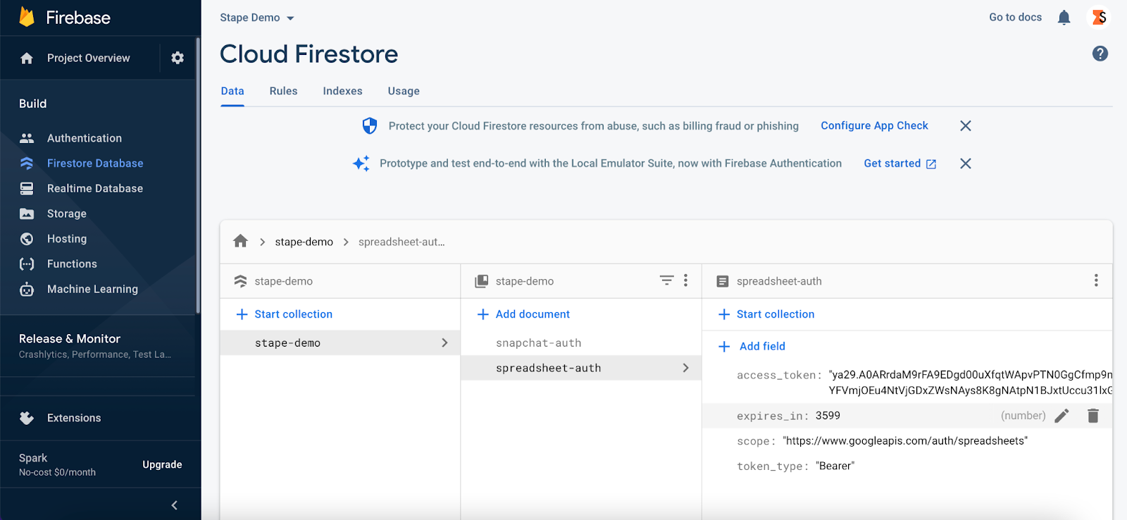The width and height of the screenshot is (1127, 520).
Task: Click the sidebar vertical scrollbar
Action: (198, 176)
